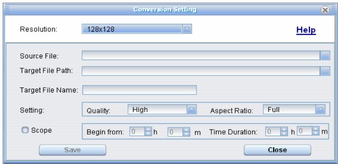Image resolution: width=338 pixels, height=164 pixels.
Task: Increase the Time Duration minutes value
Action: pyautogui.click(x=316, y=128)
